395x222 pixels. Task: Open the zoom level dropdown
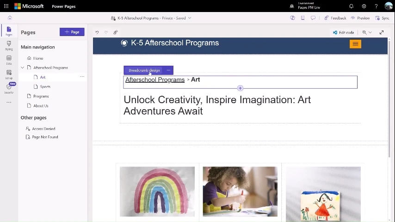367,32
